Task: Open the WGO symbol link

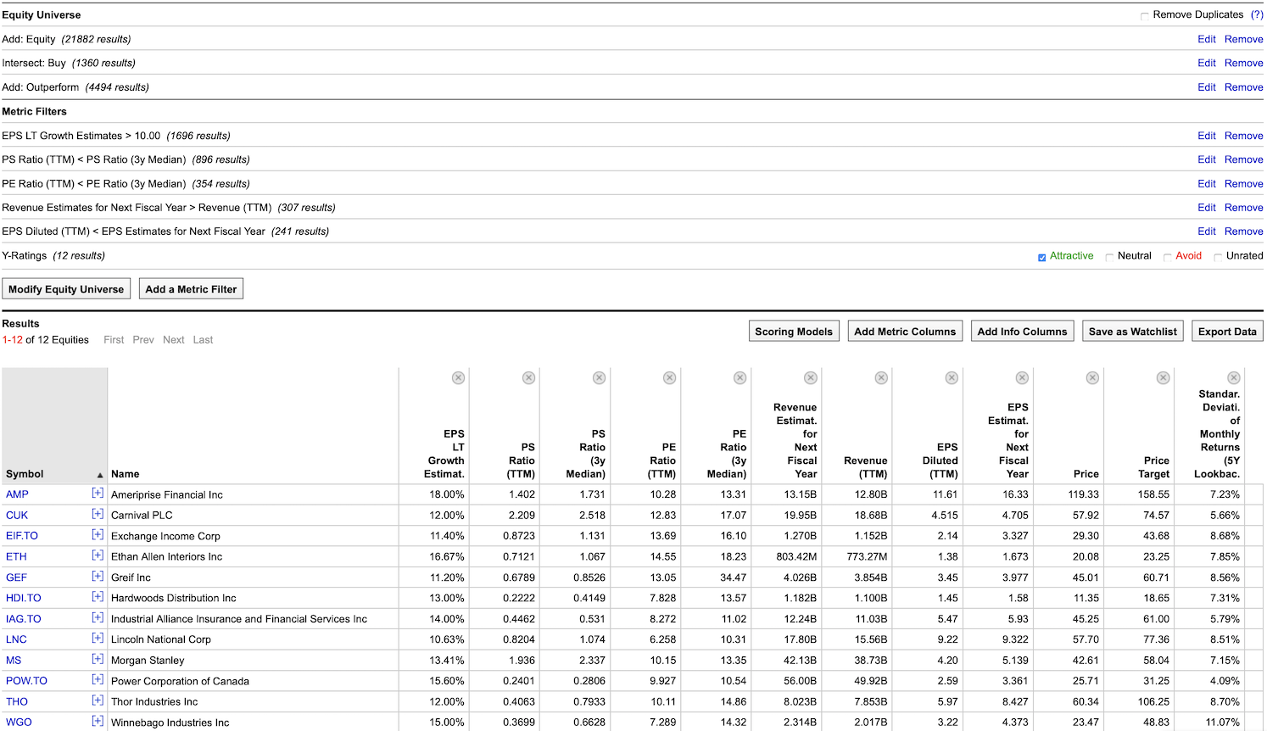Action: pos(19,723)
